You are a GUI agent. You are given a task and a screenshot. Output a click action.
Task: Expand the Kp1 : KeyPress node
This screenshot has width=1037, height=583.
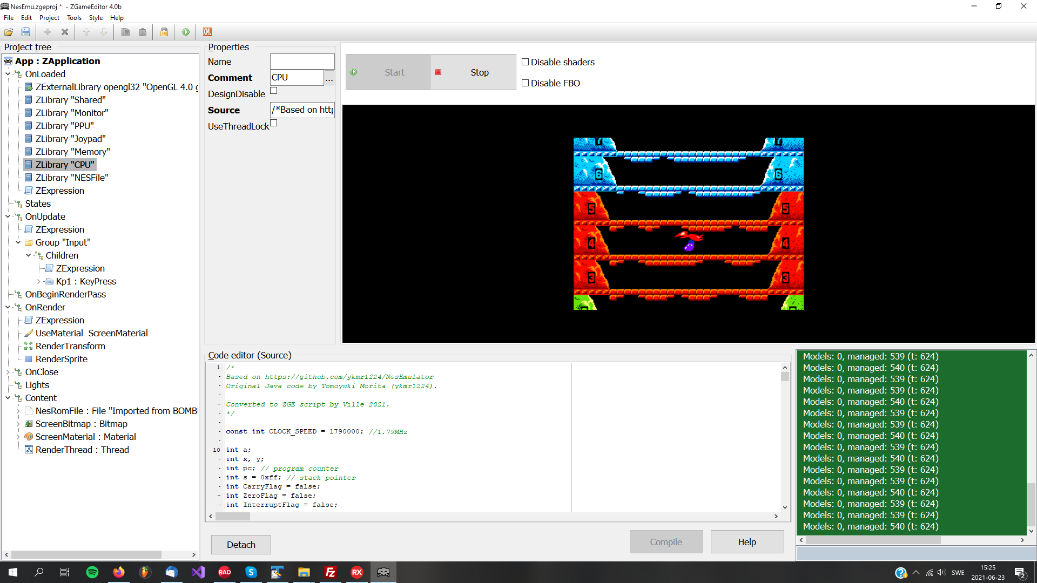[x=38, y=281]
